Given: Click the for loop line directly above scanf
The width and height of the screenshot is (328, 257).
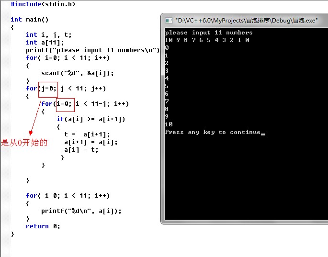Looking at the screenshot, I should (x=68, y=58).
